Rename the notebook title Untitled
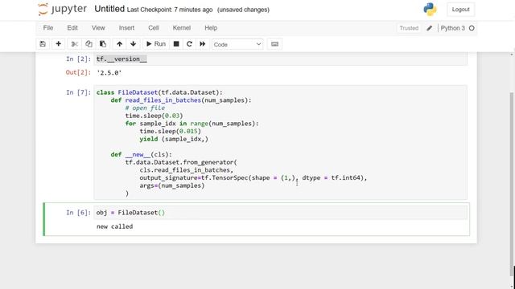This screenshot has height=289, width=515. coord(109,9)
